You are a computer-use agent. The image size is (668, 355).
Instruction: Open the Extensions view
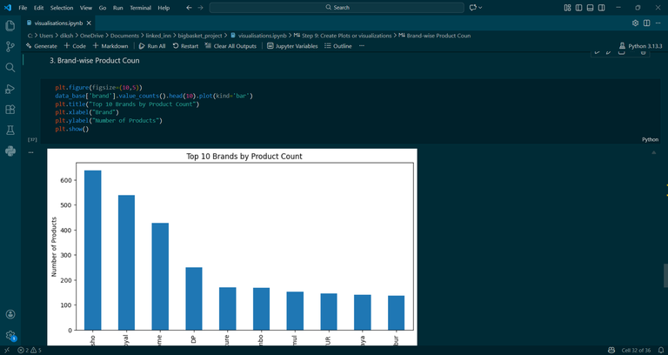coord(10,110)
